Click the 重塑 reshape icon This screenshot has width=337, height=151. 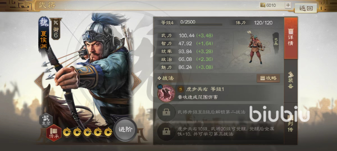pyautogui.click(x=46, y=120)
